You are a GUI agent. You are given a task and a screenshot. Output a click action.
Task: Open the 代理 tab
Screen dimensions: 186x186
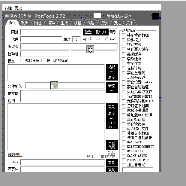91,23
